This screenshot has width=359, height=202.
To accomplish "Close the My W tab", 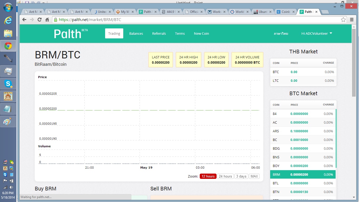I will 133,12.
